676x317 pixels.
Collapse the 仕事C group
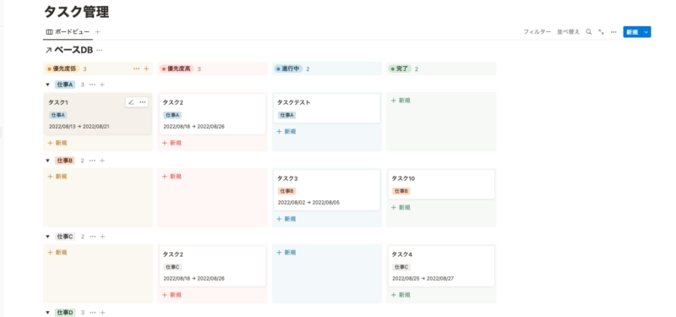[47, 237]
